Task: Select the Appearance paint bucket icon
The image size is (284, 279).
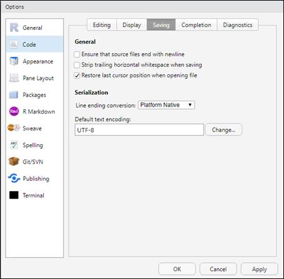Action: (x=14, y=61)
